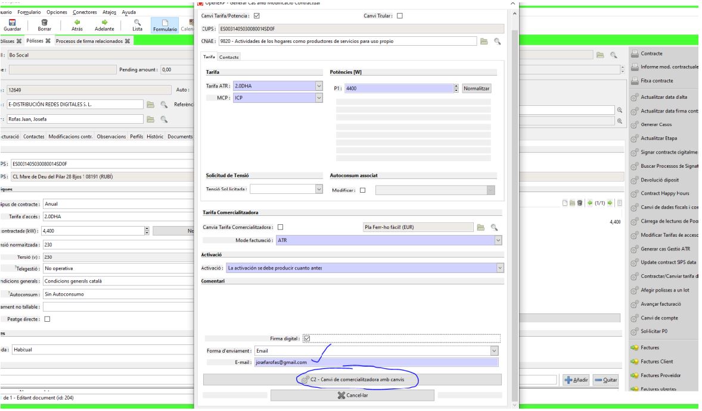Click the Borrar delete toolbar icon

click(x=44, y=23)
